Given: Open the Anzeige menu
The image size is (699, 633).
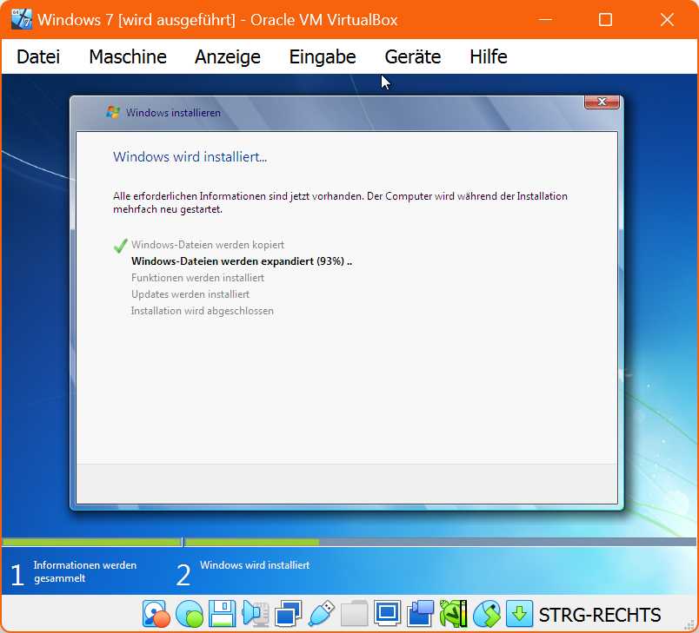Looking at the screenshot, I should [x=228, y=56].
